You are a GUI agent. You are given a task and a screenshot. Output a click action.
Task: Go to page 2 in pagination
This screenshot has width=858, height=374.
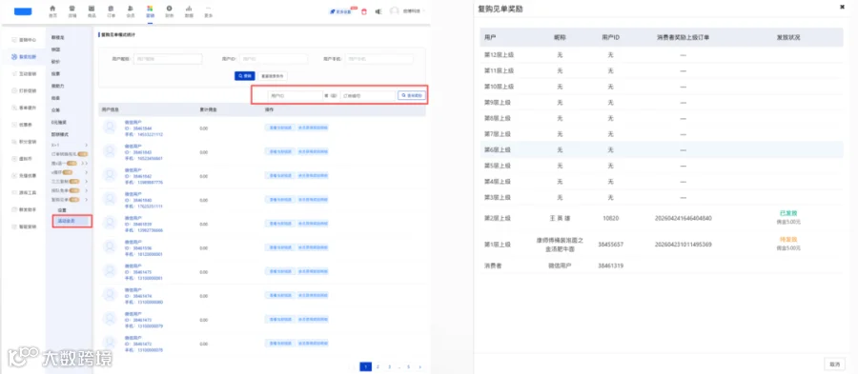(378, 367)
